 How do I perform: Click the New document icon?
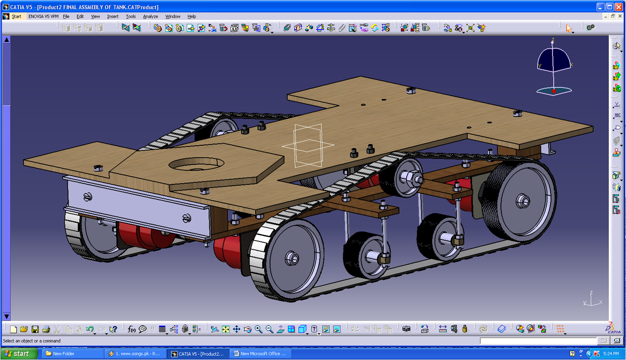pos(13,330)
